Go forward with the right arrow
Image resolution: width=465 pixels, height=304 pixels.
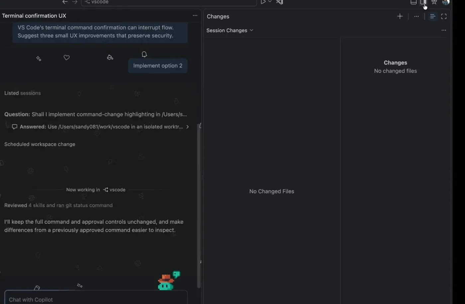(x=75, y=2)
